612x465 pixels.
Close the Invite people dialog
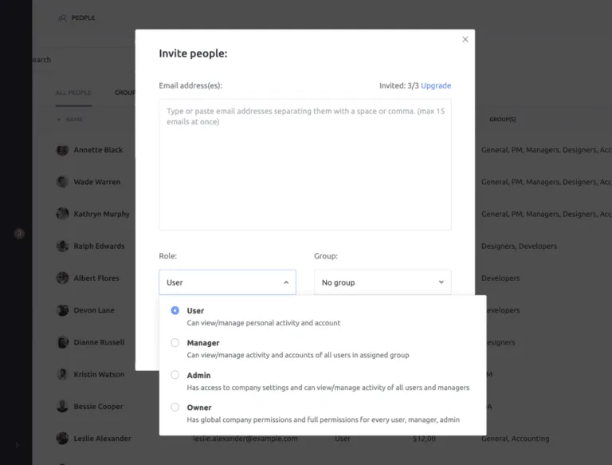[x=465, y=39]
